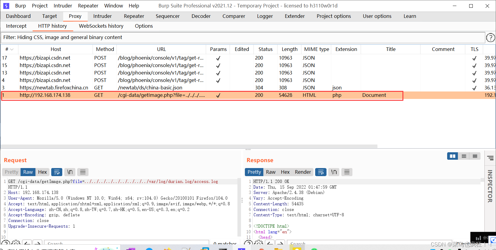Switch to combined tabbed layout view

pos(475,156)
